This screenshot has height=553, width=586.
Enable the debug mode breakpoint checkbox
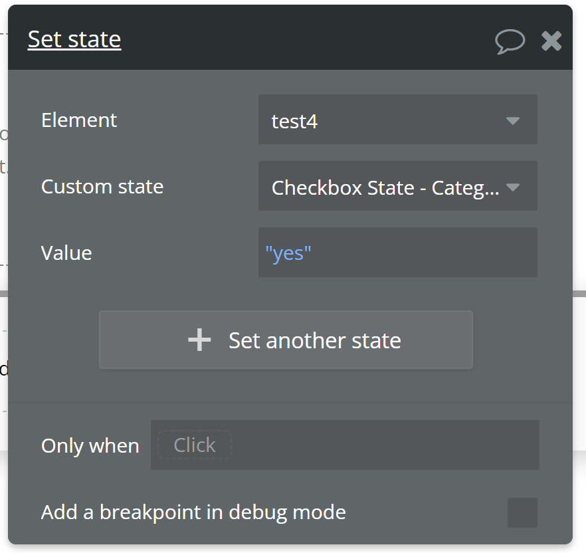tap(522, 512)
